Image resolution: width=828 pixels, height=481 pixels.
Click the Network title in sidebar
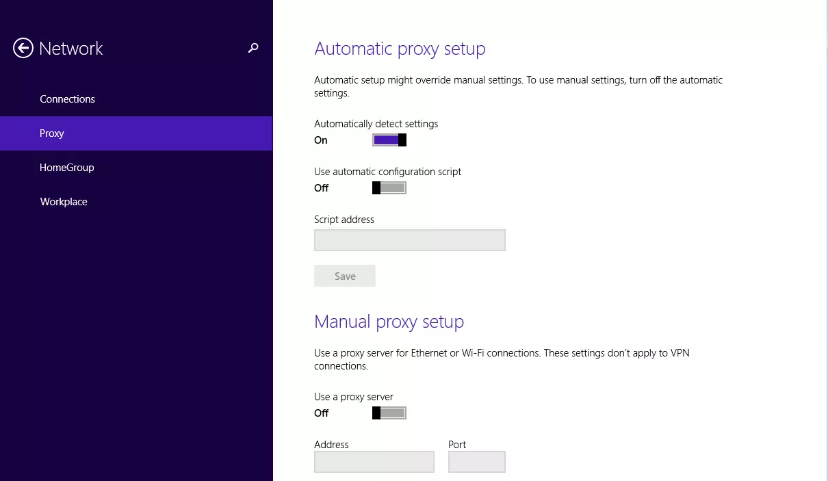point(71,49)
